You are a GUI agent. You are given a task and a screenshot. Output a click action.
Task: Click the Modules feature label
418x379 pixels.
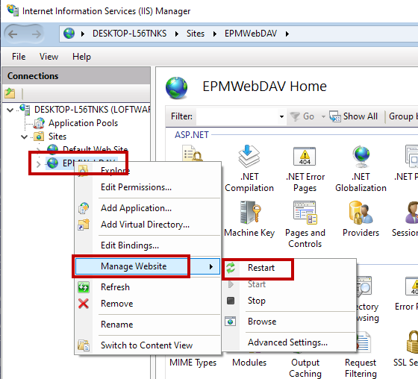click(249, 363)
